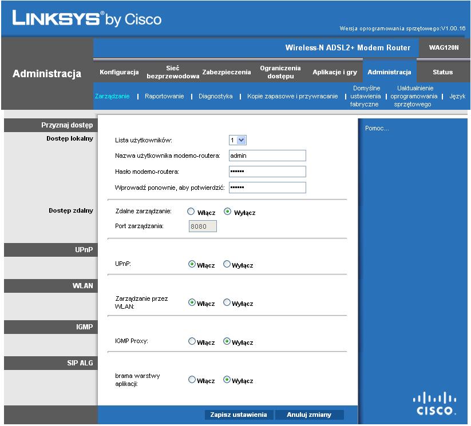The width and height of the screenshot is (471, 426).
Task: Click the WAG120N model label
Action: coord(444,47)
